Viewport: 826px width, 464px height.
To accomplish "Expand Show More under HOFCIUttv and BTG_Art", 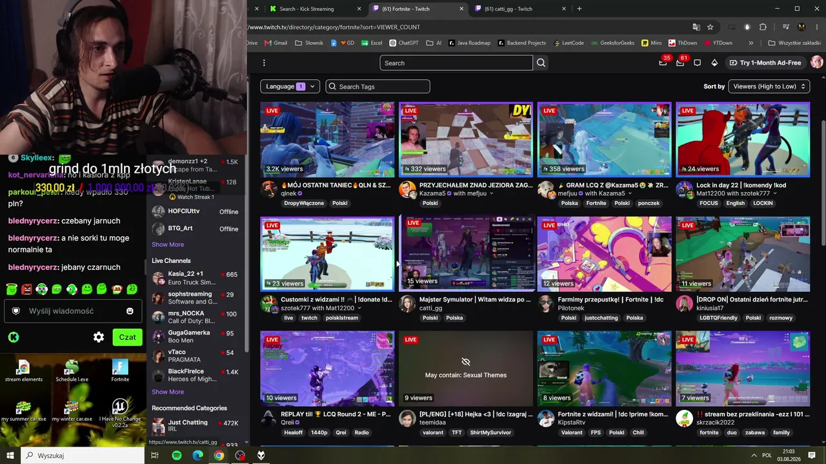I will pos(168,245).
